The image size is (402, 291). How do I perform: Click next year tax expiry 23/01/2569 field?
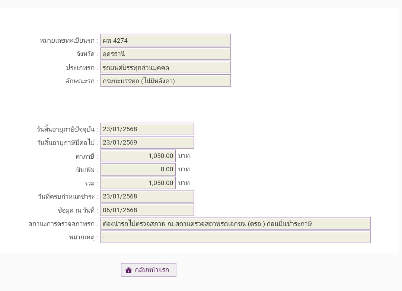(147, 142)
